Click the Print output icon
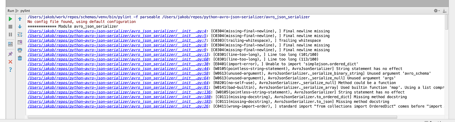Screen dimensions: 455x122 [20, 50]
